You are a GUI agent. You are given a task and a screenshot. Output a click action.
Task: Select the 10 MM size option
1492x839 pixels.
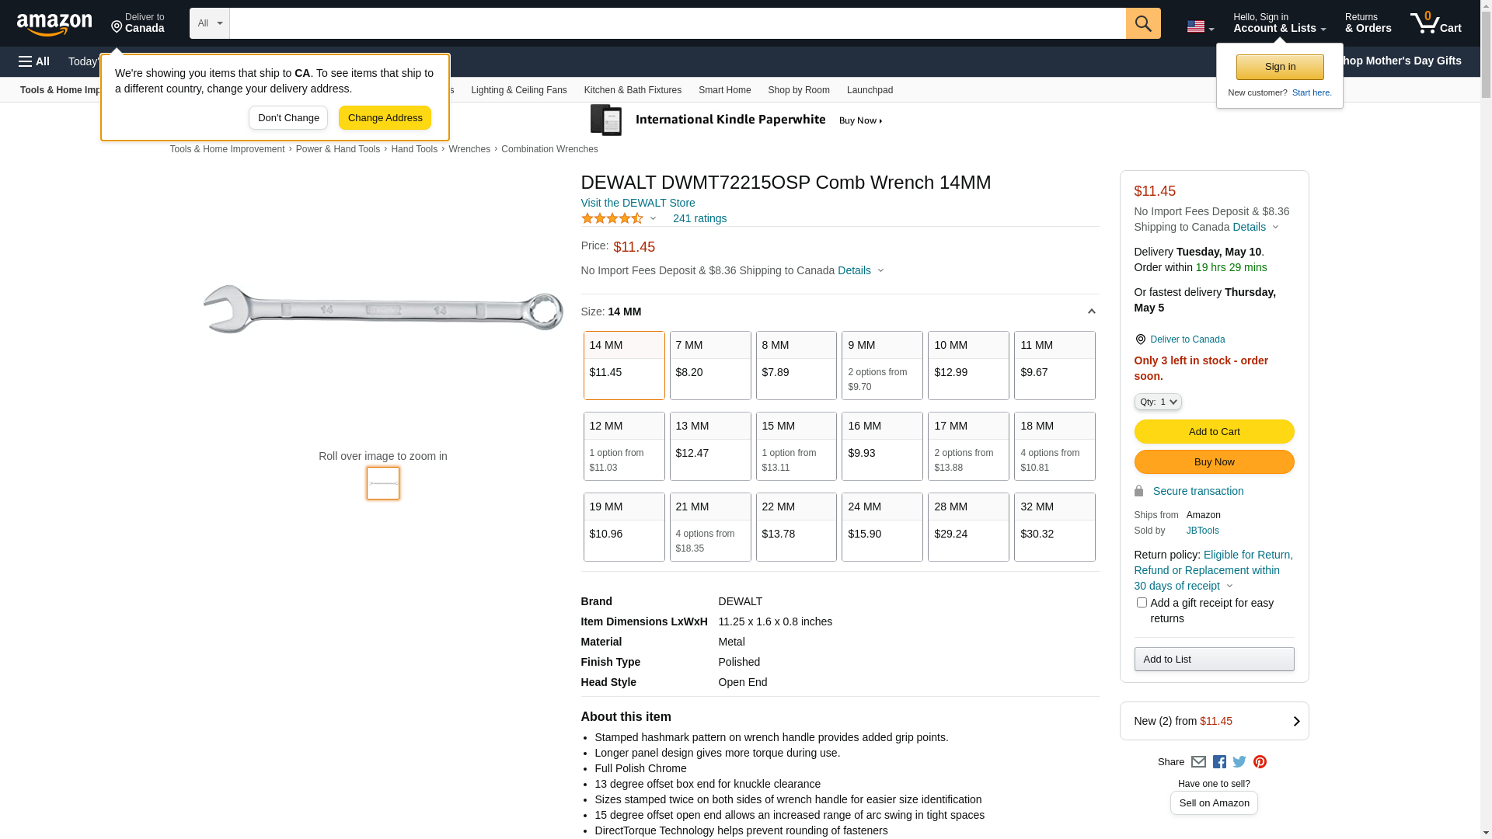968,365
